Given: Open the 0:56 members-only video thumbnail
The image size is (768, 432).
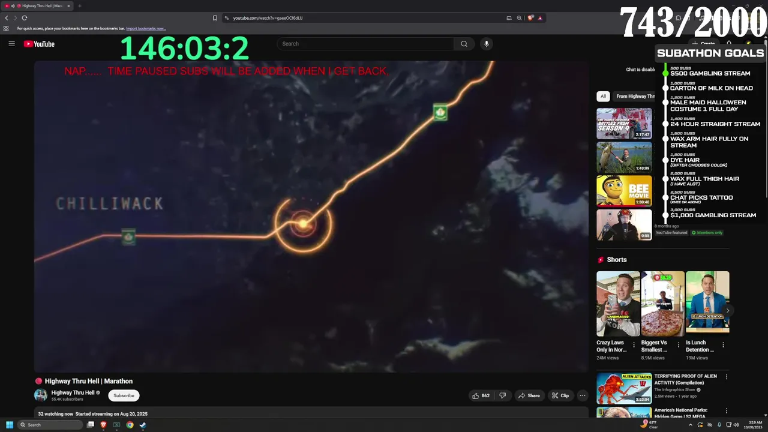Looking at the screenshot, I should click(624, 224).
